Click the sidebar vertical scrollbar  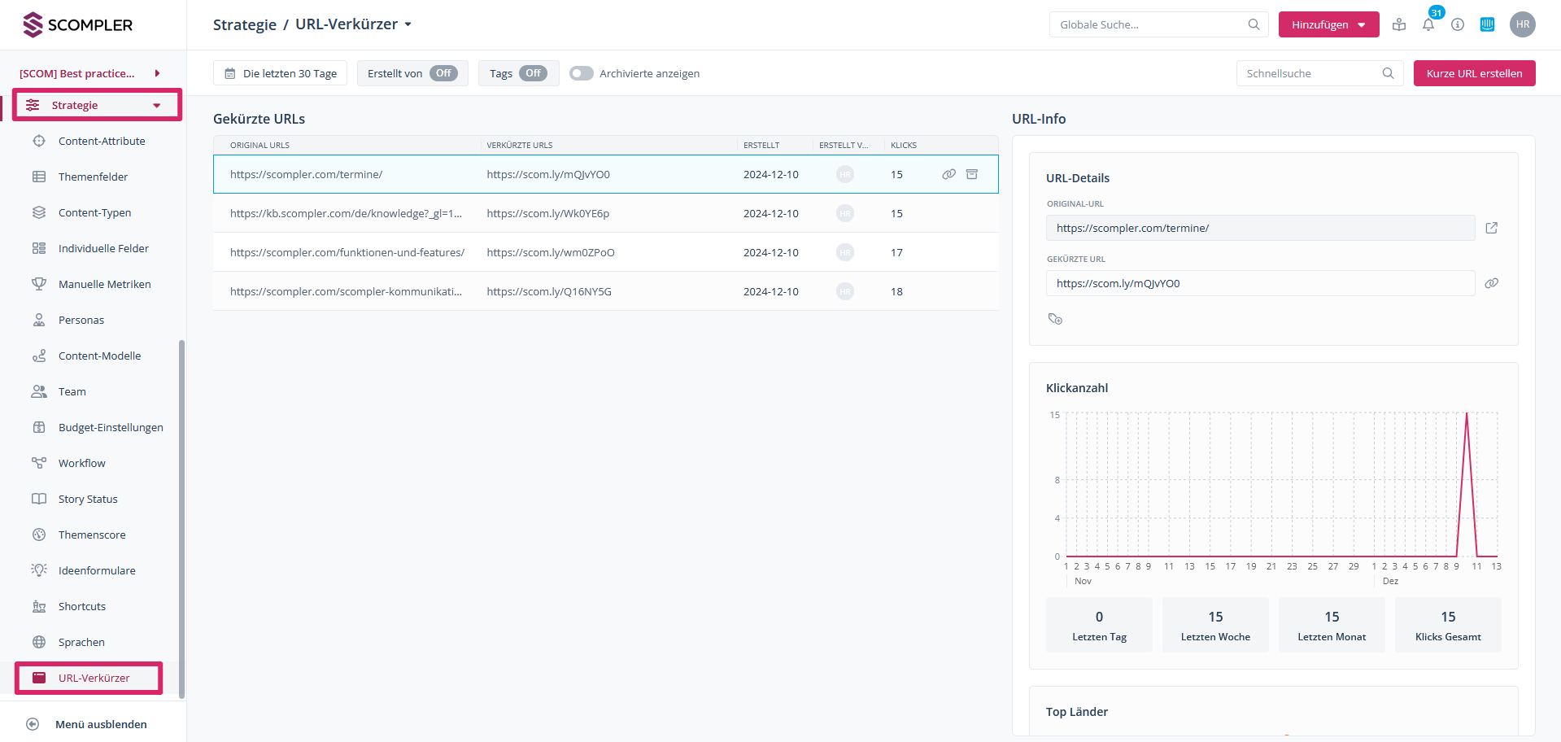pyautogui.click(x=181, y=517)
